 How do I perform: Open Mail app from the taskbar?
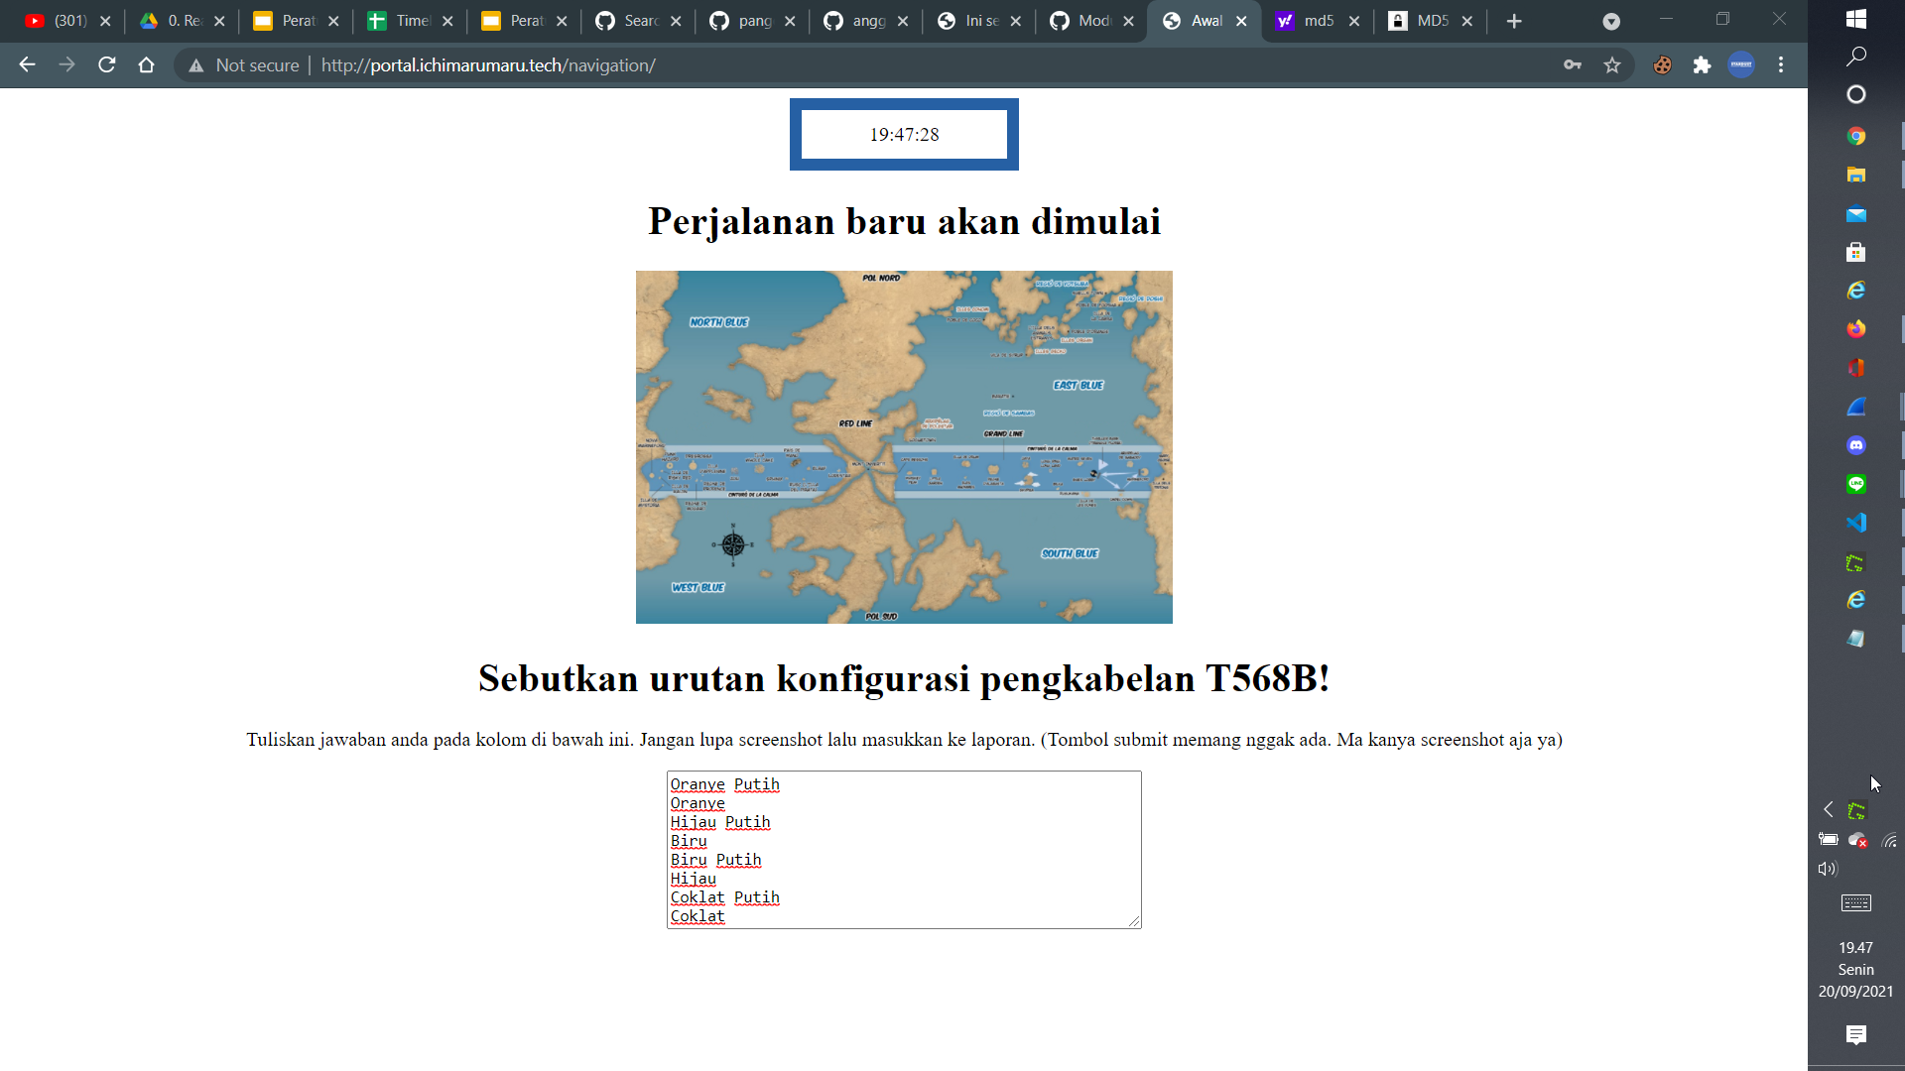[x=1856, y=213]
